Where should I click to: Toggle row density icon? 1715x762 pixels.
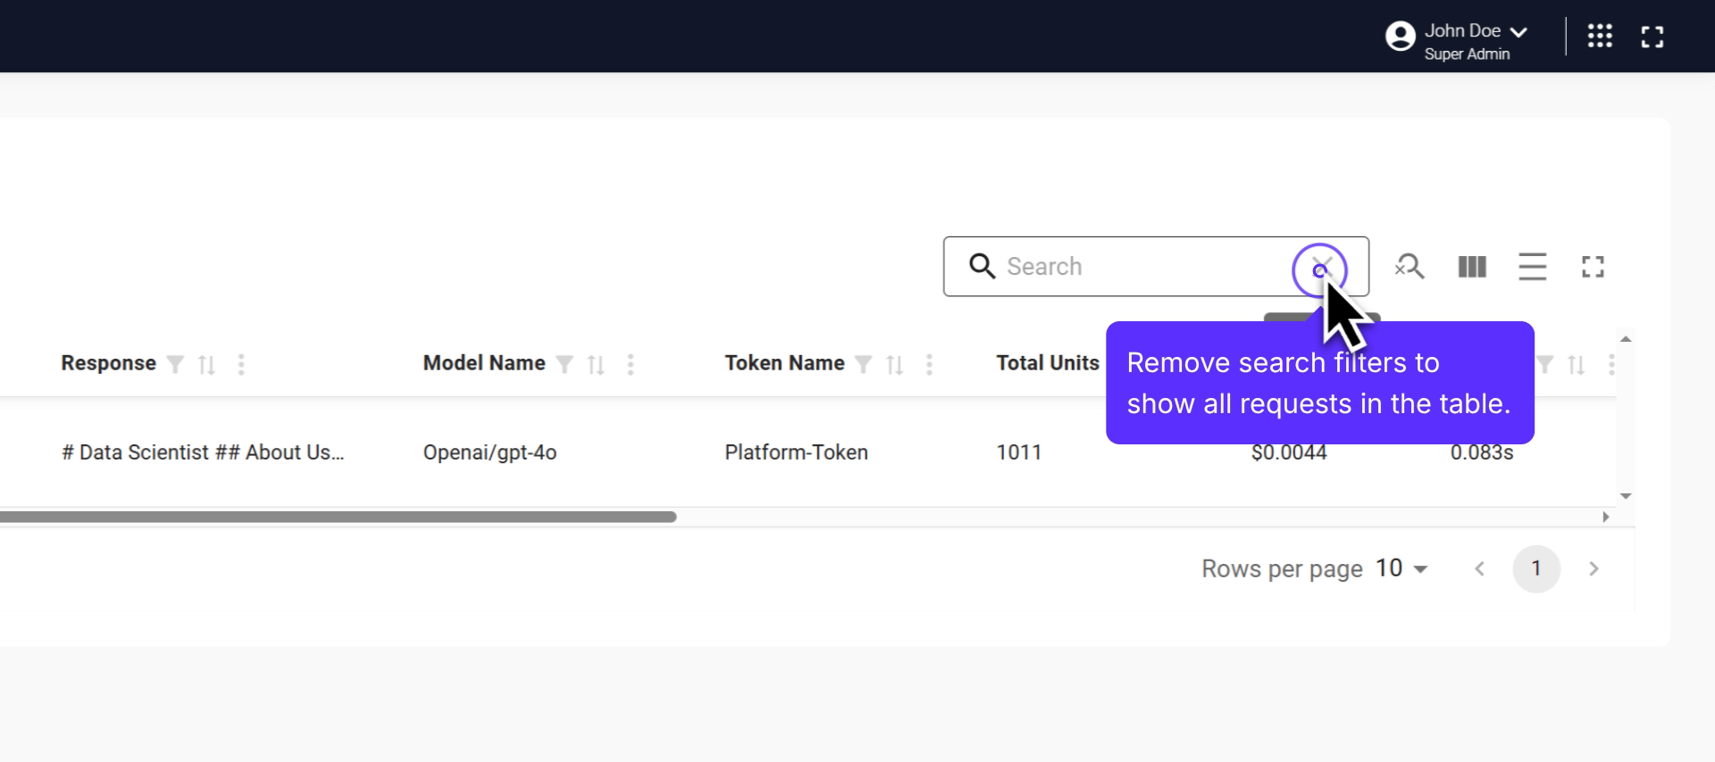pyautogui.click(x=1532, y=267)
